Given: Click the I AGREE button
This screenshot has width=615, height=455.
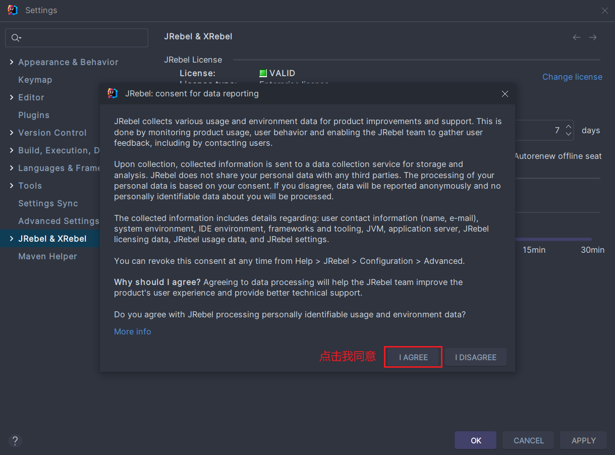Looking at the screenshot, I should point(413,357).
